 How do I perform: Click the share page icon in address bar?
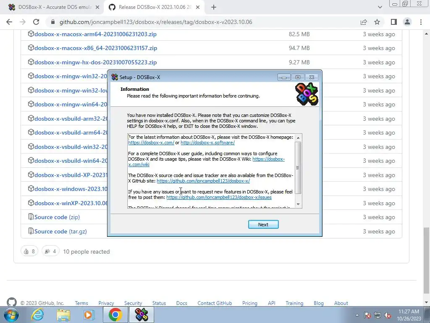364,22
